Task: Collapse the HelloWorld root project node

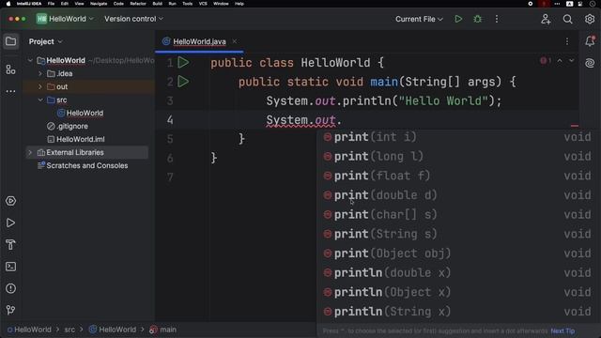Action: click(30, 60)
